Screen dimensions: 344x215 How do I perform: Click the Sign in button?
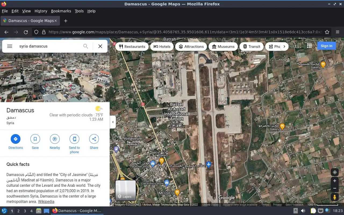(x=327, y=46)
